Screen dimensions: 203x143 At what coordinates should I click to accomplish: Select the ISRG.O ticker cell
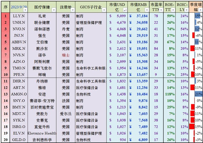tap(19, 127)
